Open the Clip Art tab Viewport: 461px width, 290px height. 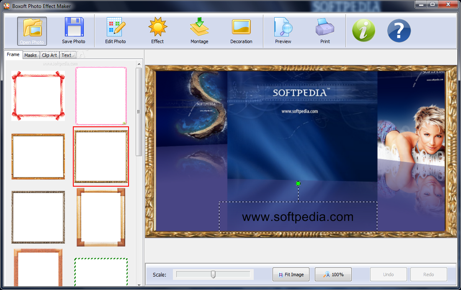(49, 55)
